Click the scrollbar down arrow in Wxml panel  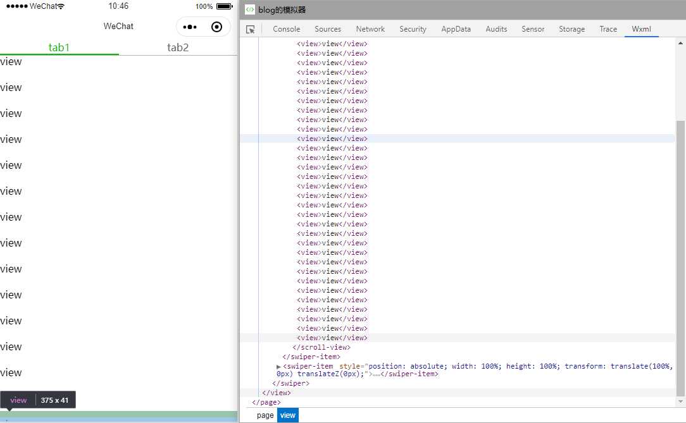click(680, 401)
